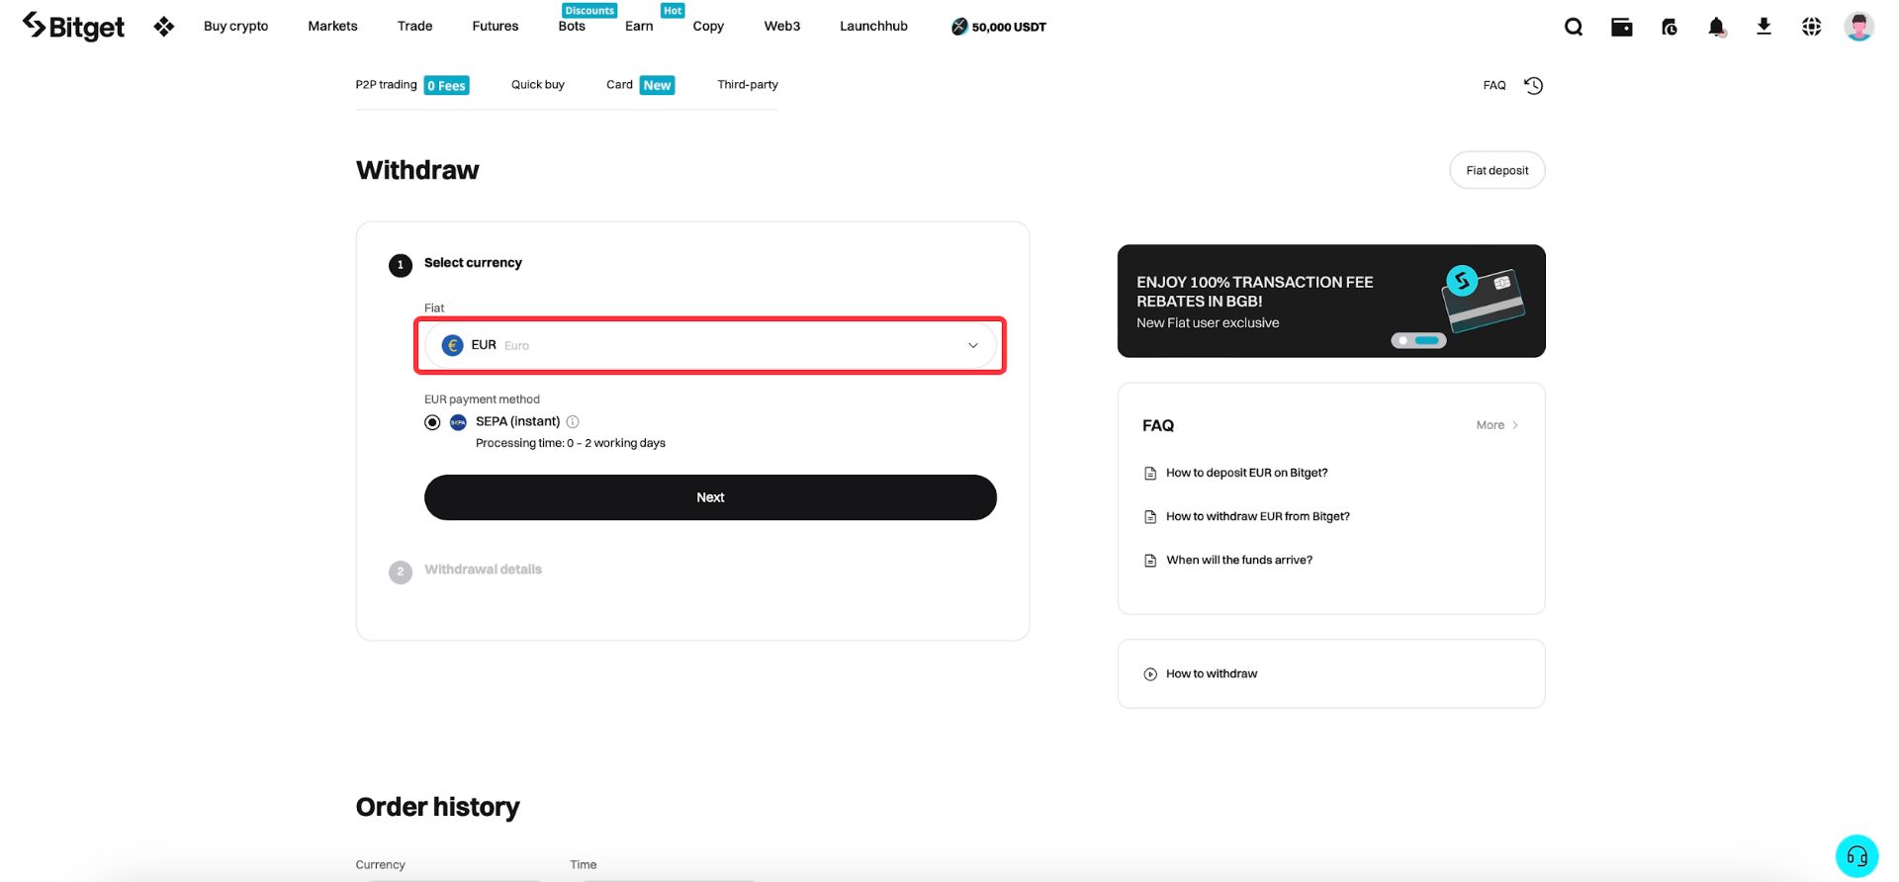Select SEPA (instant) radio button
The width and height of the screenshot is (1899, 882).
(x=432, y=422)
